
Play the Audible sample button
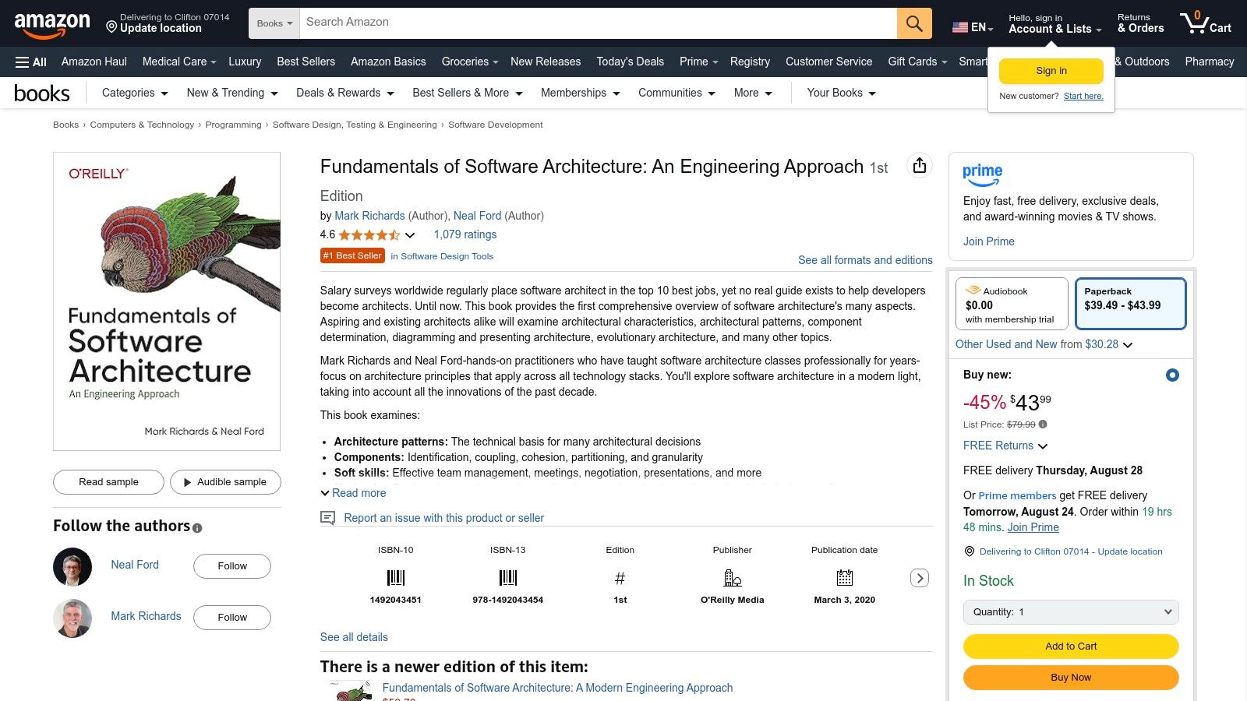(x=225, y=482)
